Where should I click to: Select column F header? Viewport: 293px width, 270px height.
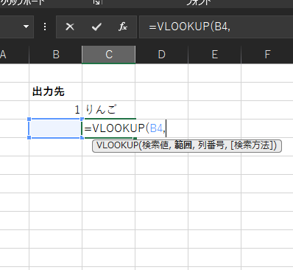267,55
